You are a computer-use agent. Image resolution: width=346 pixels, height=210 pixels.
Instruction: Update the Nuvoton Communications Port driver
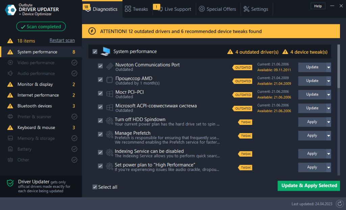click(312, 67)
